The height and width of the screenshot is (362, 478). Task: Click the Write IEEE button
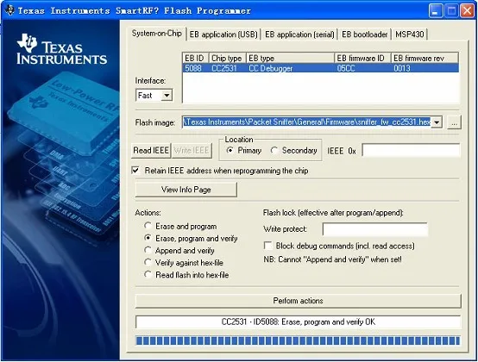coord(192,150)
